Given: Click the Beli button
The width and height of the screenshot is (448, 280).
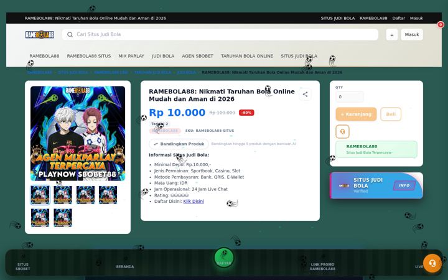Looking at the screenshot, I should coord(391,114).
